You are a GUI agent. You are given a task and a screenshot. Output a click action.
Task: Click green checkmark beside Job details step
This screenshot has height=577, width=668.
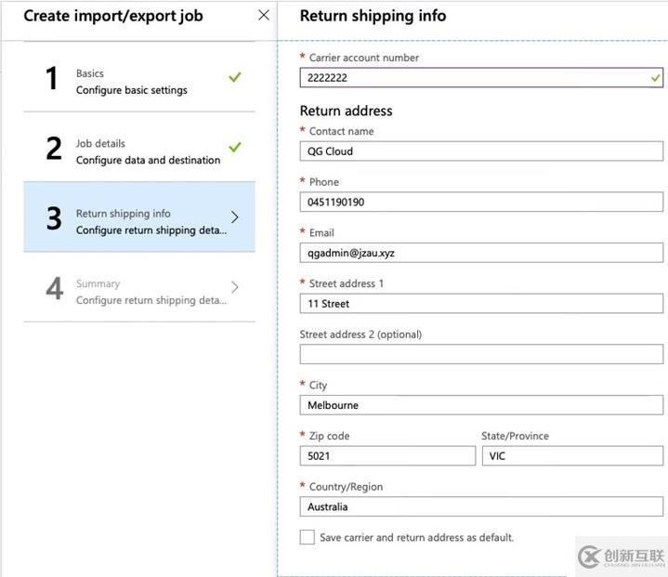coord(235,147)
